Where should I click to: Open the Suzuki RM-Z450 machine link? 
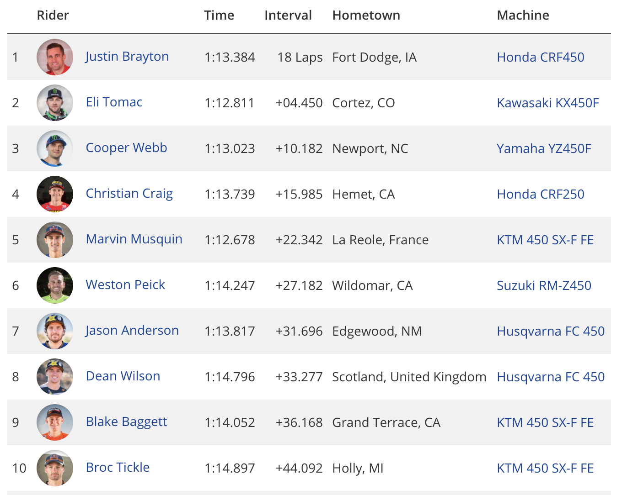(x=544, y=285)
